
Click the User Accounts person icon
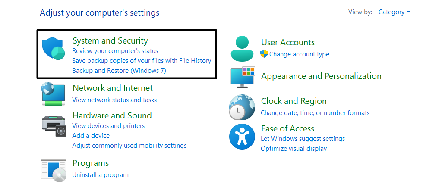(242, 48)
